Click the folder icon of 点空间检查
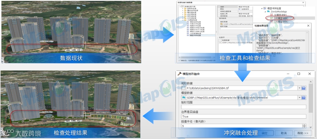Screen dimensions: 317x139 click(185, 14)
